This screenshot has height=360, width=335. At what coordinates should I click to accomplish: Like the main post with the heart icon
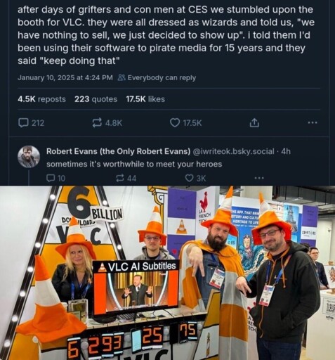(x=174, y=122)
